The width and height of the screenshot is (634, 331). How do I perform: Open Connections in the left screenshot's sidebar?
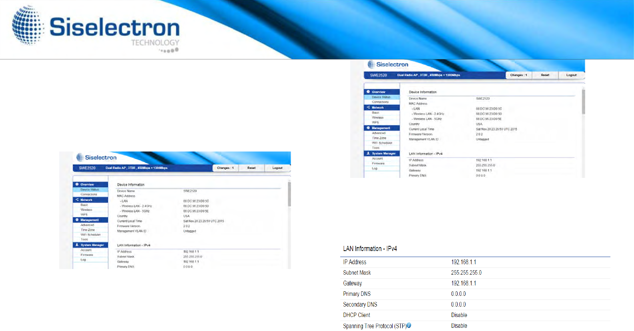click(x=89, y=194)
